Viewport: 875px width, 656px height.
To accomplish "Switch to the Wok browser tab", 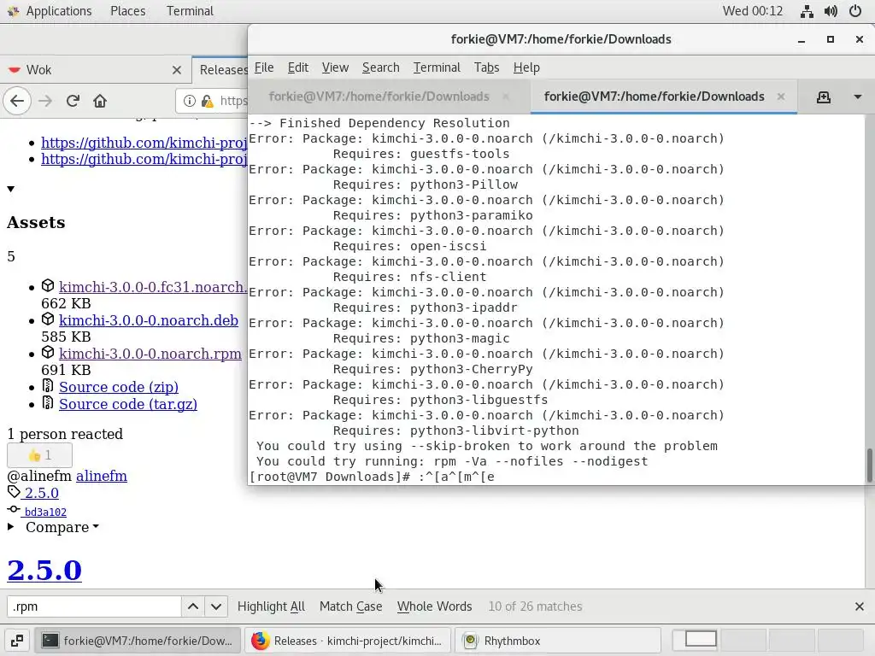I will click(x=95, y=70).
